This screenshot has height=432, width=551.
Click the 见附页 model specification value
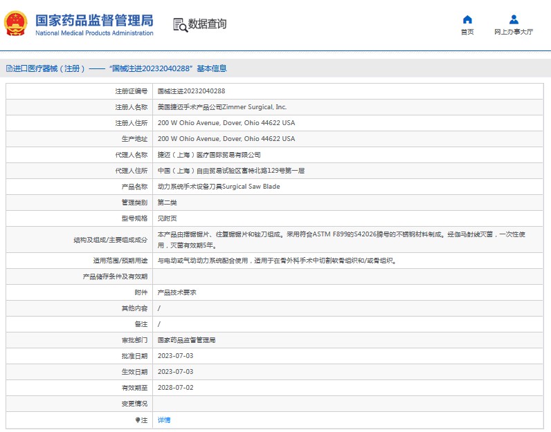[168, 218]
